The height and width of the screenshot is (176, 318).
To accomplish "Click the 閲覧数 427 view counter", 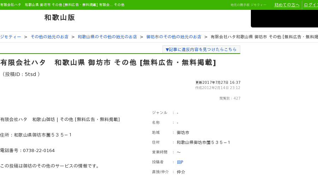I will coord(230,99).
